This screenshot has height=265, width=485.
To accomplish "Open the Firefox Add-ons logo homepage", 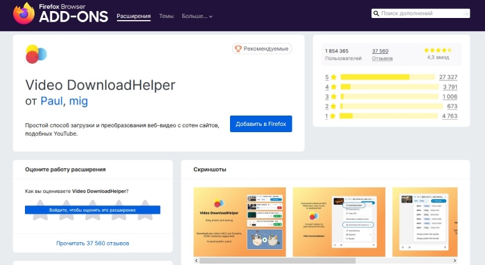I will 61,13.
